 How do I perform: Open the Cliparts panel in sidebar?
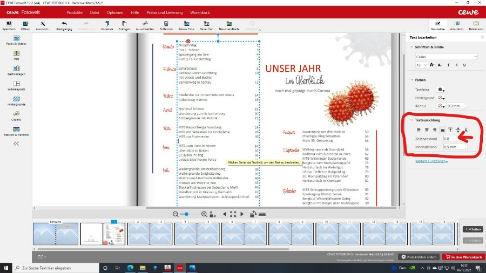pyautogui.click(x=16, y=115)
